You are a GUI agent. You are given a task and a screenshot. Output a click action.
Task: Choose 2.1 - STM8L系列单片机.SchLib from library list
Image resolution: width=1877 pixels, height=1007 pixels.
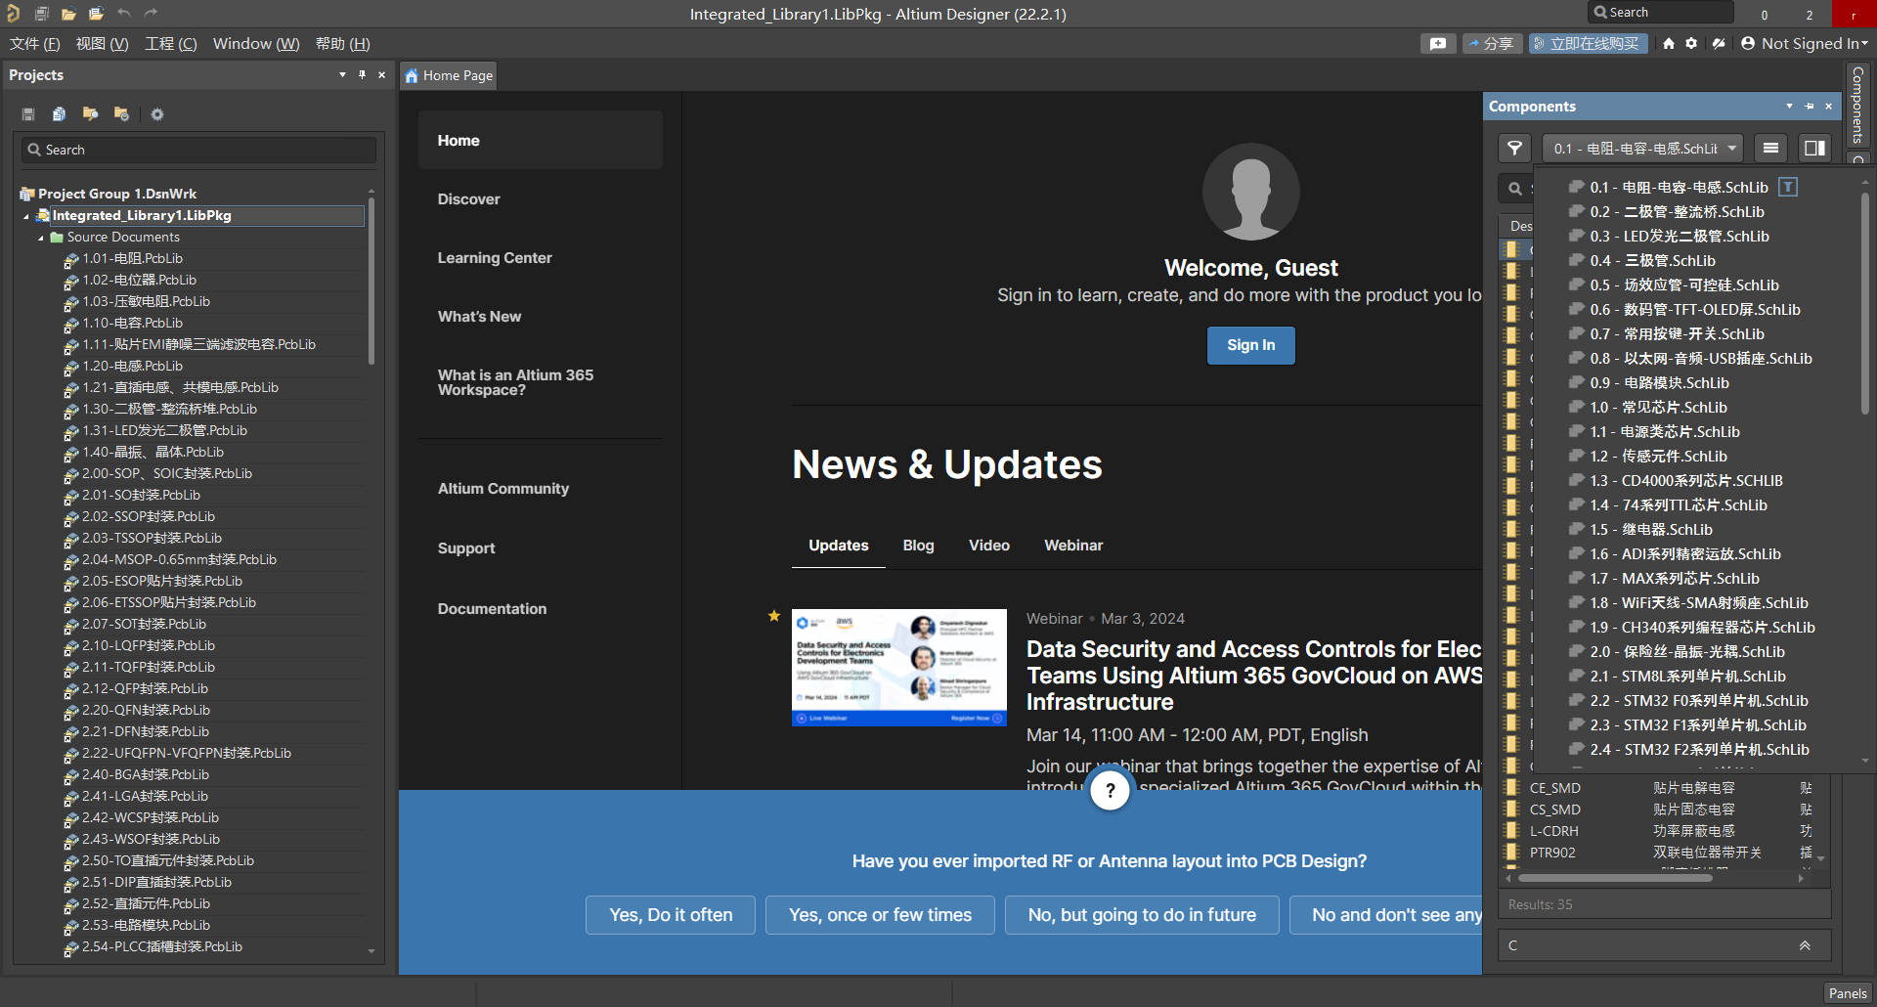1687,677
